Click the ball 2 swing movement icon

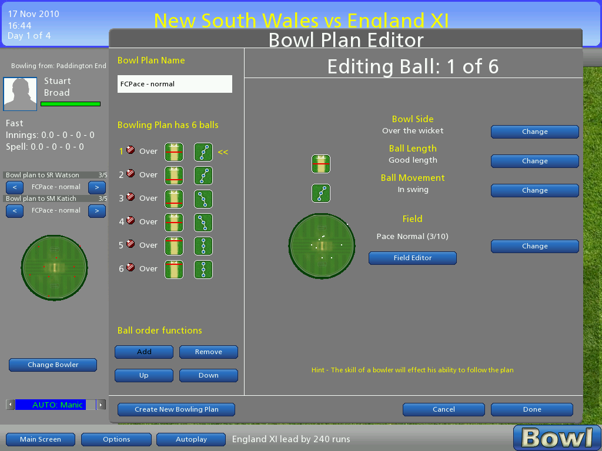203,175
